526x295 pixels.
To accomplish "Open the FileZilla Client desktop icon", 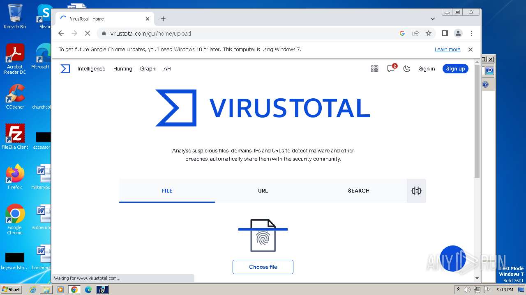I will pos(15,137).
